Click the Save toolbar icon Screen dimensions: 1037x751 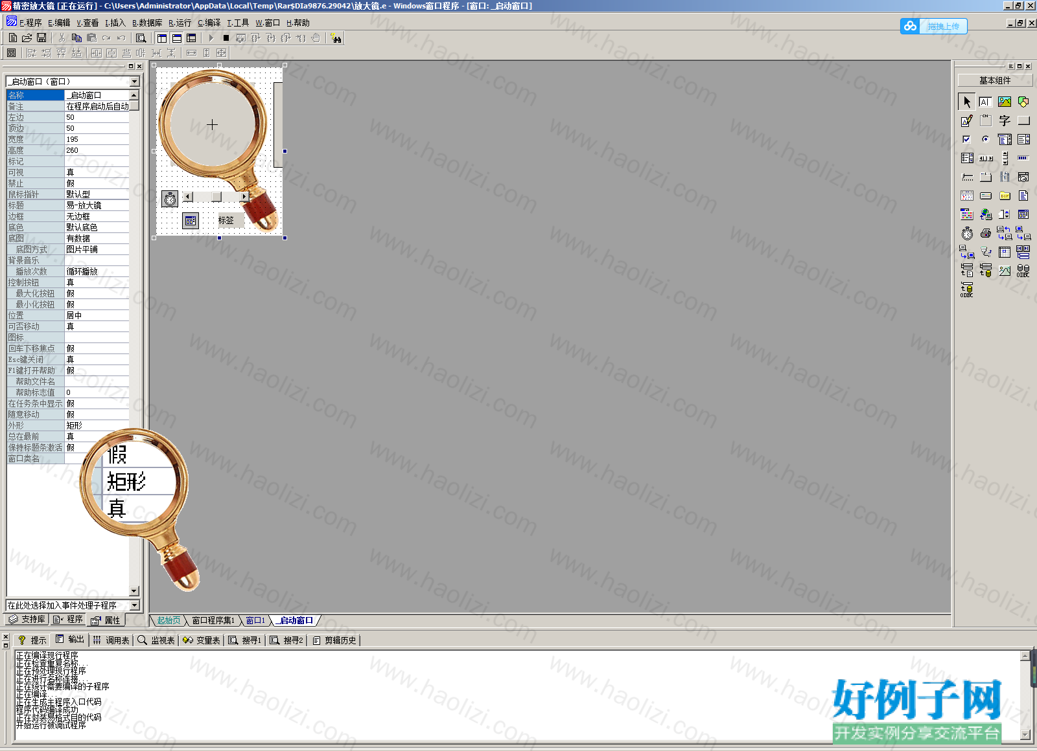[x=41, y=38]
